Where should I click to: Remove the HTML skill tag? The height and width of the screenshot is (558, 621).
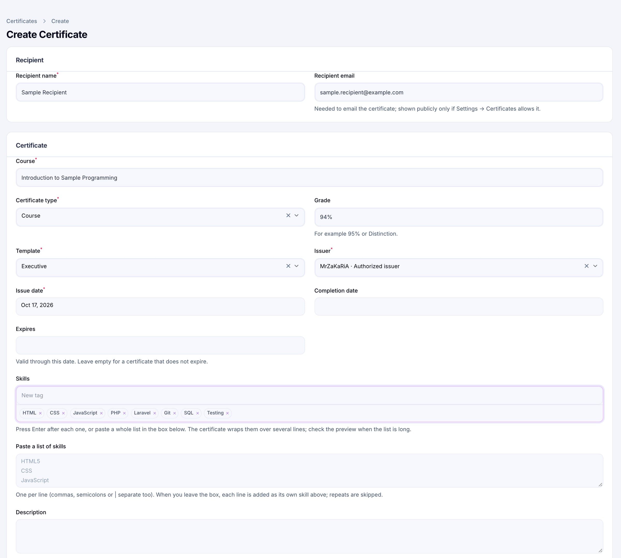pos(40,413)
